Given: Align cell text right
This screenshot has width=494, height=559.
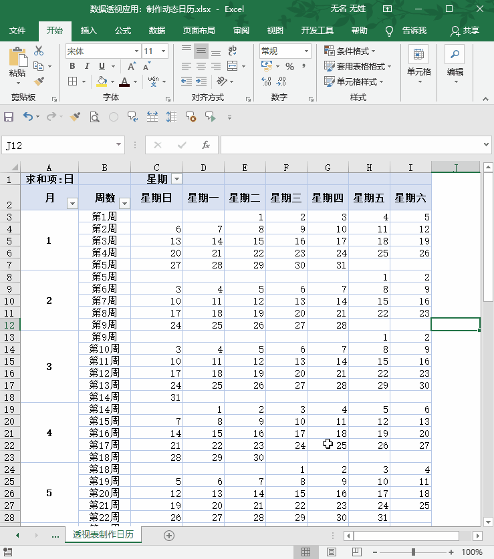Looking at the screenshot, I should click(216, 66).
